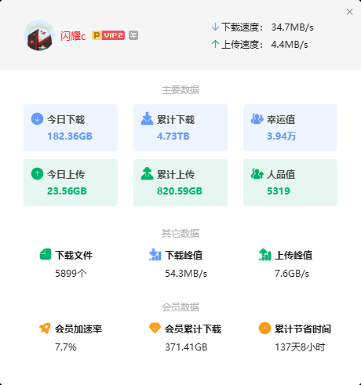The width and height of the screenshot is (361, 385).
Task: Click the green upload speed arrow
Action: [215, 44]
